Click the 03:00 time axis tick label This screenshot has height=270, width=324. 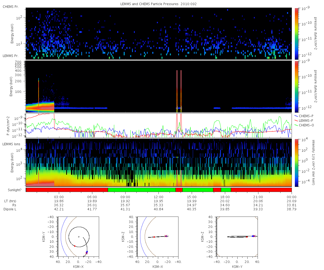pos(59,197)
